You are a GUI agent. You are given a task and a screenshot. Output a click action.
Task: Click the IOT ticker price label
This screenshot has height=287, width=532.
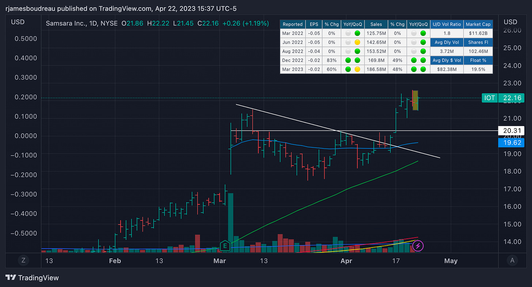coord(490,98)
